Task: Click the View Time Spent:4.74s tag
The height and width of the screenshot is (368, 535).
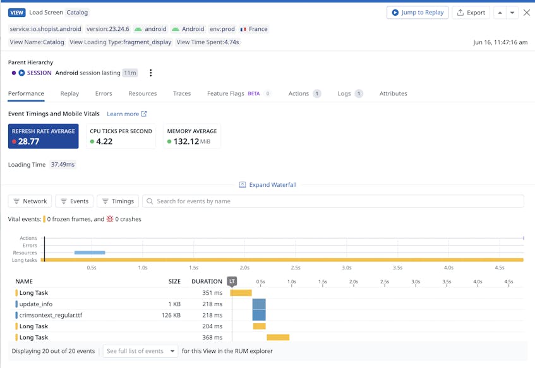Action: [208, 42]
